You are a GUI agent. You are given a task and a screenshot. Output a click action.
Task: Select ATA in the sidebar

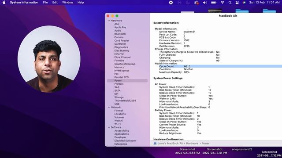pyautogui.click(x=116, y=24)
